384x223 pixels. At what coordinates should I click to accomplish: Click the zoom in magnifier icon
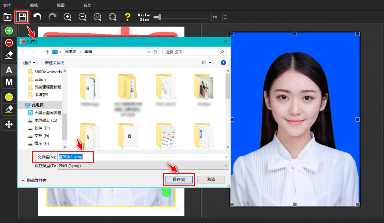tap(68, 17)
